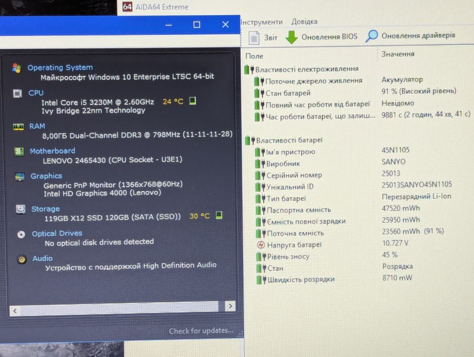This screenshot has height=357, width=474.
Task: Click the CPU chip icon in Speccy
Action: (x=17, y=93)
